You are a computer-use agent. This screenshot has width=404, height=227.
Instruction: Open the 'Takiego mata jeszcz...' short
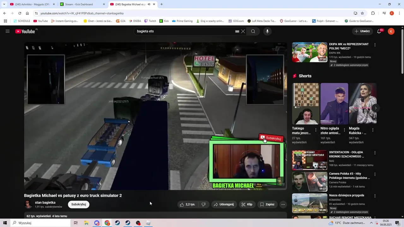click(x=306, y=103)
